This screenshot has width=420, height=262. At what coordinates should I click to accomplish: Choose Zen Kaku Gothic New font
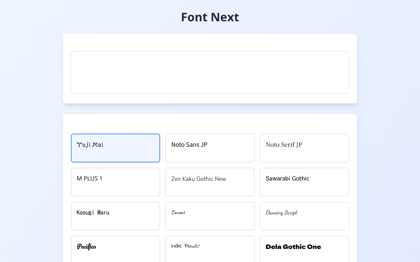(x=210, y=182)
